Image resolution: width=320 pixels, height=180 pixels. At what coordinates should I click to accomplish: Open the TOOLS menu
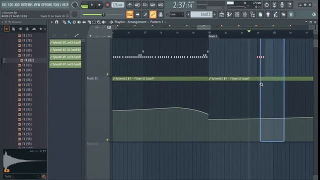click(57, 4)
